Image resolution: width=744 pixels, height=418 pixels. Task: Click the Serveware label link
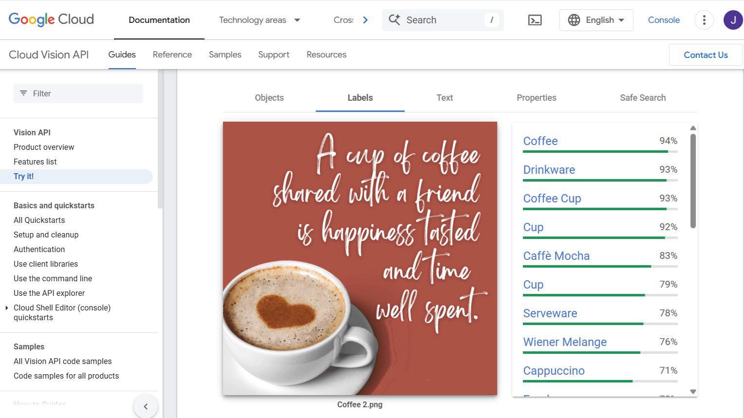point(550,313)
